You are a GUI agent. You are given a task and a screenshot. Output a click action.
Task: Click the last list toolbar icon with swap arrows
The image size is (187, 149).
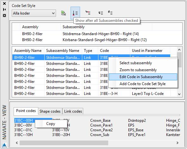pos(110,13)
